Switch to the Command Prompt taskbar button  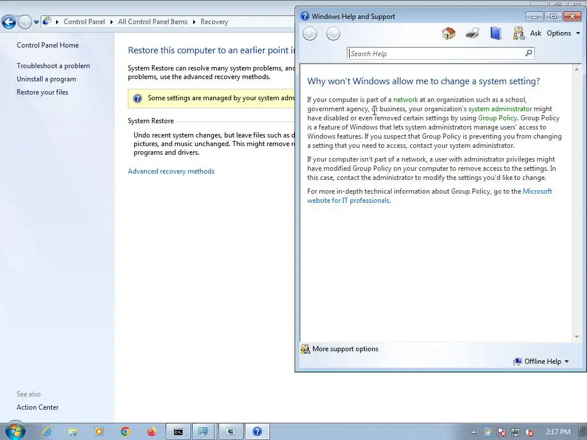tap(178, 432)
